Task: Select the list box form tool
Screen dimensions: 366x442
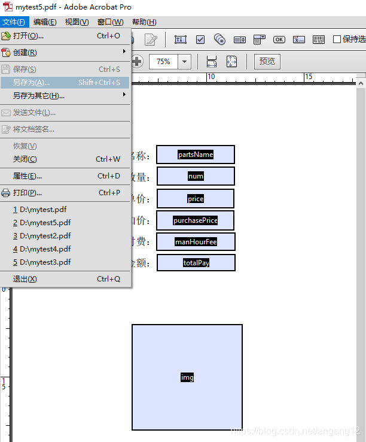Action: coord(240,40)
